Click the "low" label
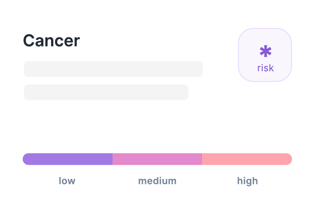The height and width of the screenshot is (215, 316). coord(67,181)
